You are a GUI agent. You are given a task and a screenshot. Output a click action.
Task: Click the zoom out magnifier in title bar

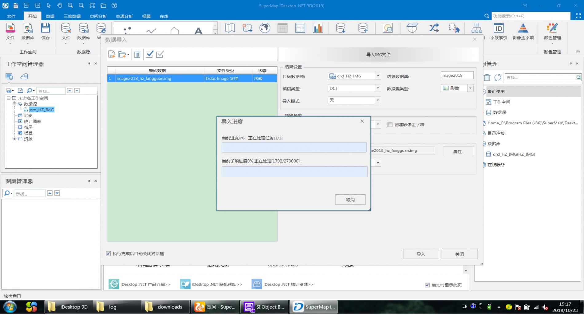pyautogui.click(x=81, y=6)
